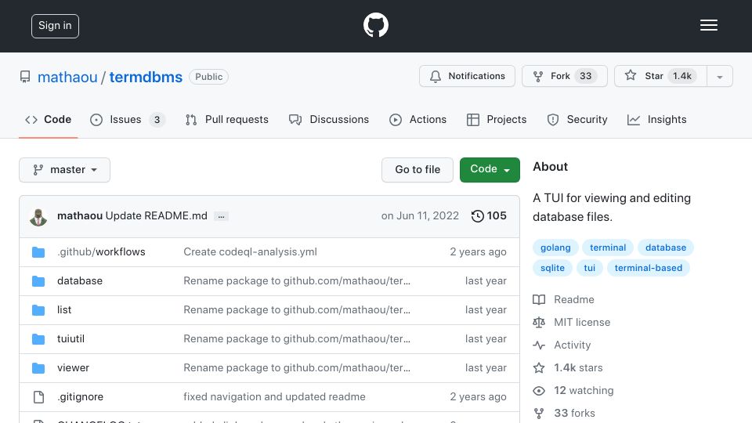Image resolution: width=752 pixels, height=423 pixels.
Task: Click the GitHub Octocat logo
Action: click(x=375, y=25)
